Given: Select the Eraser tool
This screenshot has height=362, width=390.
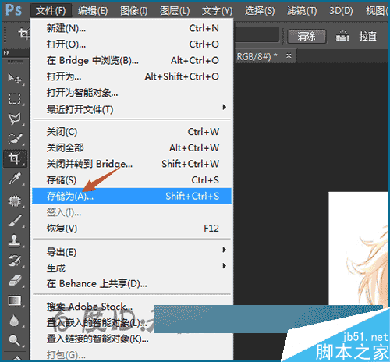Looking at the screenshot, I should (x=15, y=281).
